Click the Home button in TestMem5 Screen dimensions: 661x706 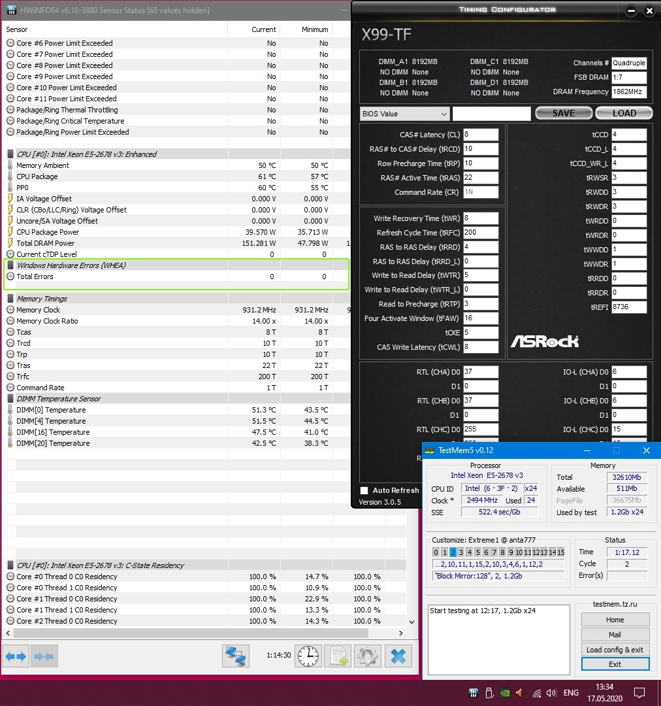(x=615, y=620)
